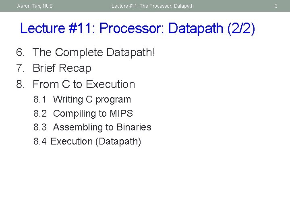Select the sub-item Execution (Datapath)
The image size is (290, 218).
coord(96,141)
